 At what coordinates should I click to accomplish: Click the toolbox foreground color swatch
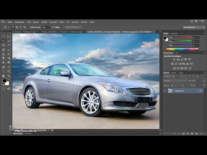point(4,81)
